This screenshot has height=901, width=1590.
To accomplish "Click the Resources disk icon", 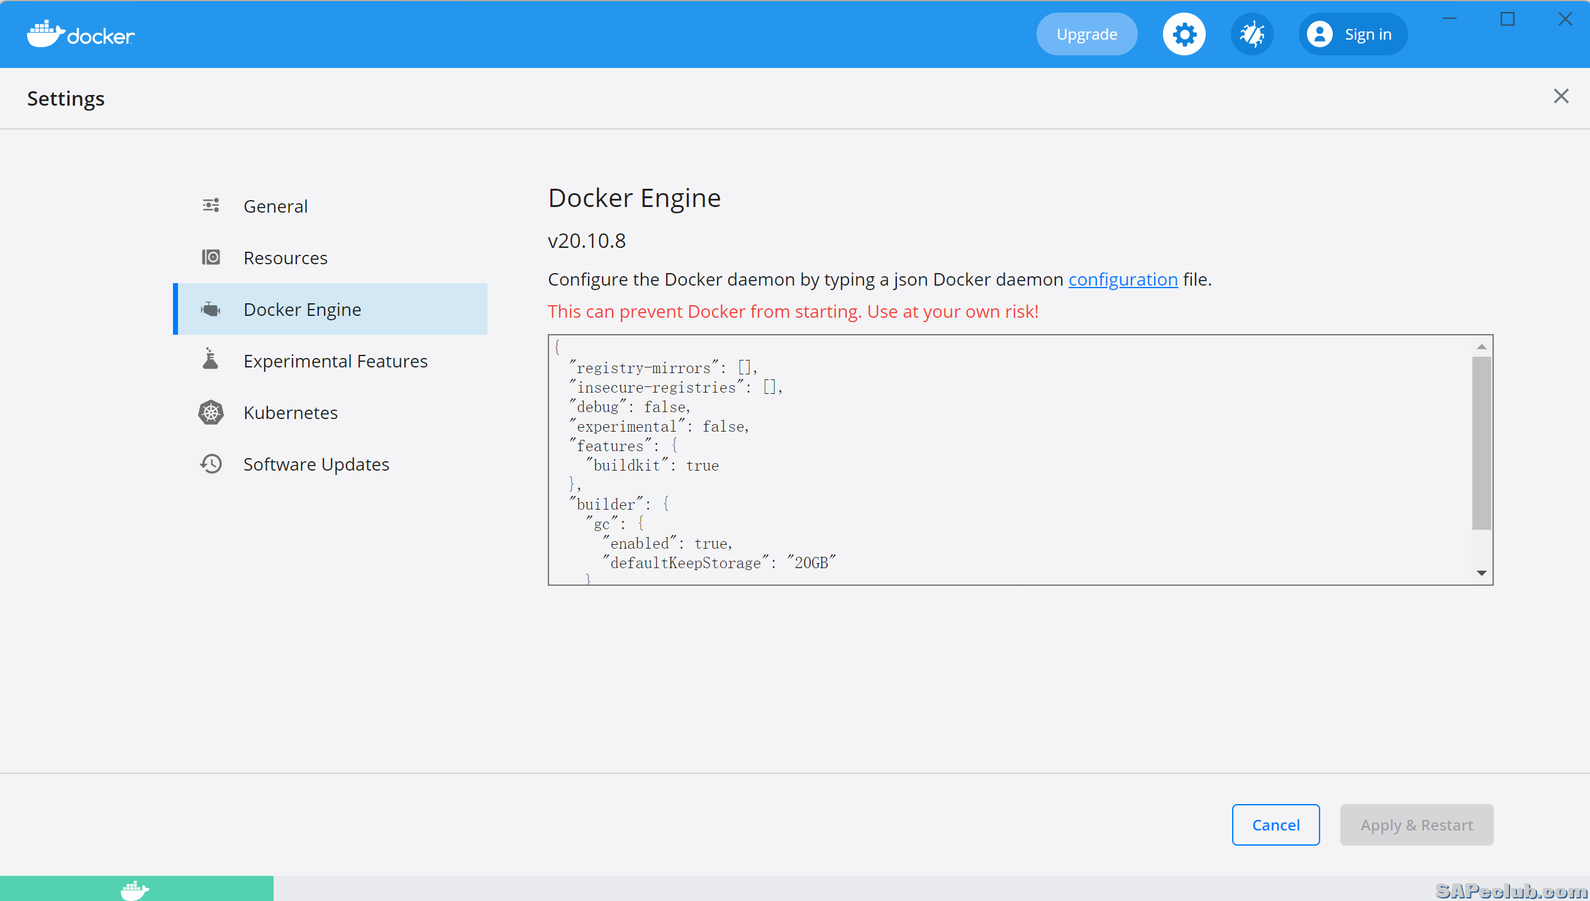I will click(211, 257).
